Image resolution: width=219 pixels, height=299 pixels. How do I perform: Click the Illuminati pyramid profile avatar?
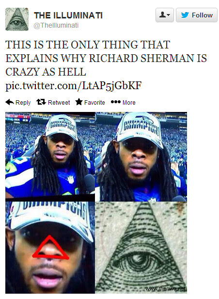pyautogui.click(x=17, y=19)
